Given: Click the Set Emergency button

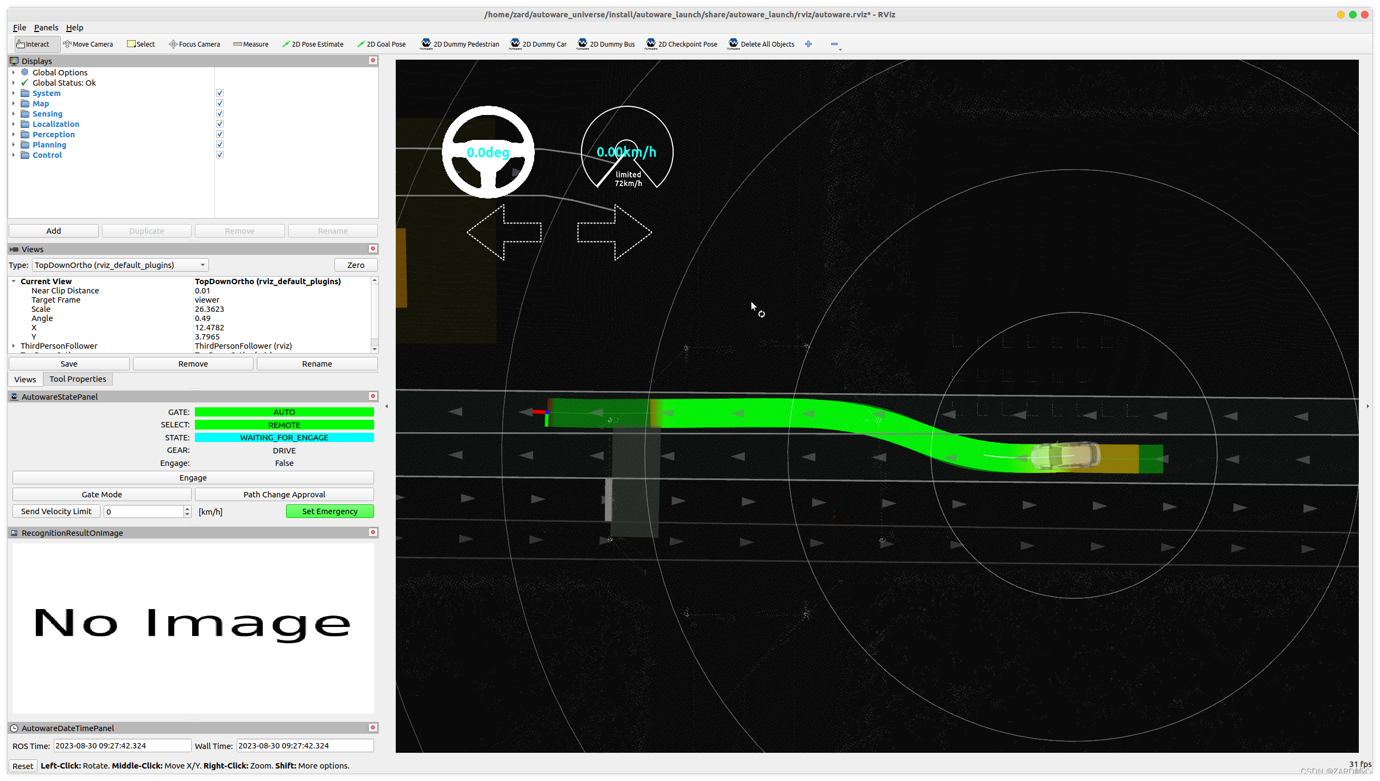Looking at the screenshot, I should [330, 511].
